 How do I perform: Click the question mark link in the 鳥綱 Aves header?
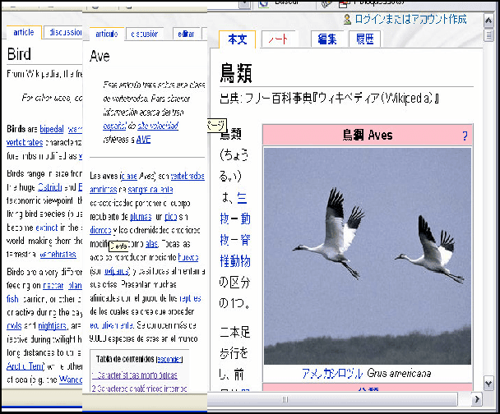pyautogui.click(x=465, y=136)
